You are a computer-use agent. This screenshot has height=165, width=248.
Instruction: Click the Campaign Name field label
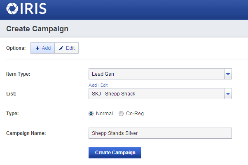(26, 133)
